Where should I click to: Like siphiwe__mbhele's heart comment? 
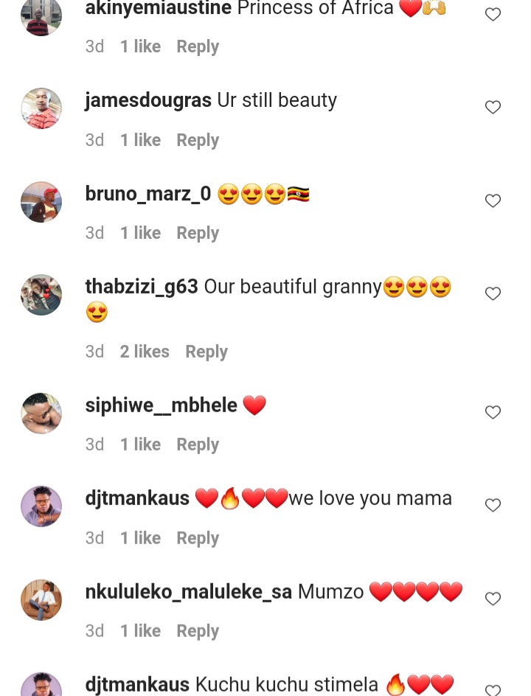pos(493,412)
